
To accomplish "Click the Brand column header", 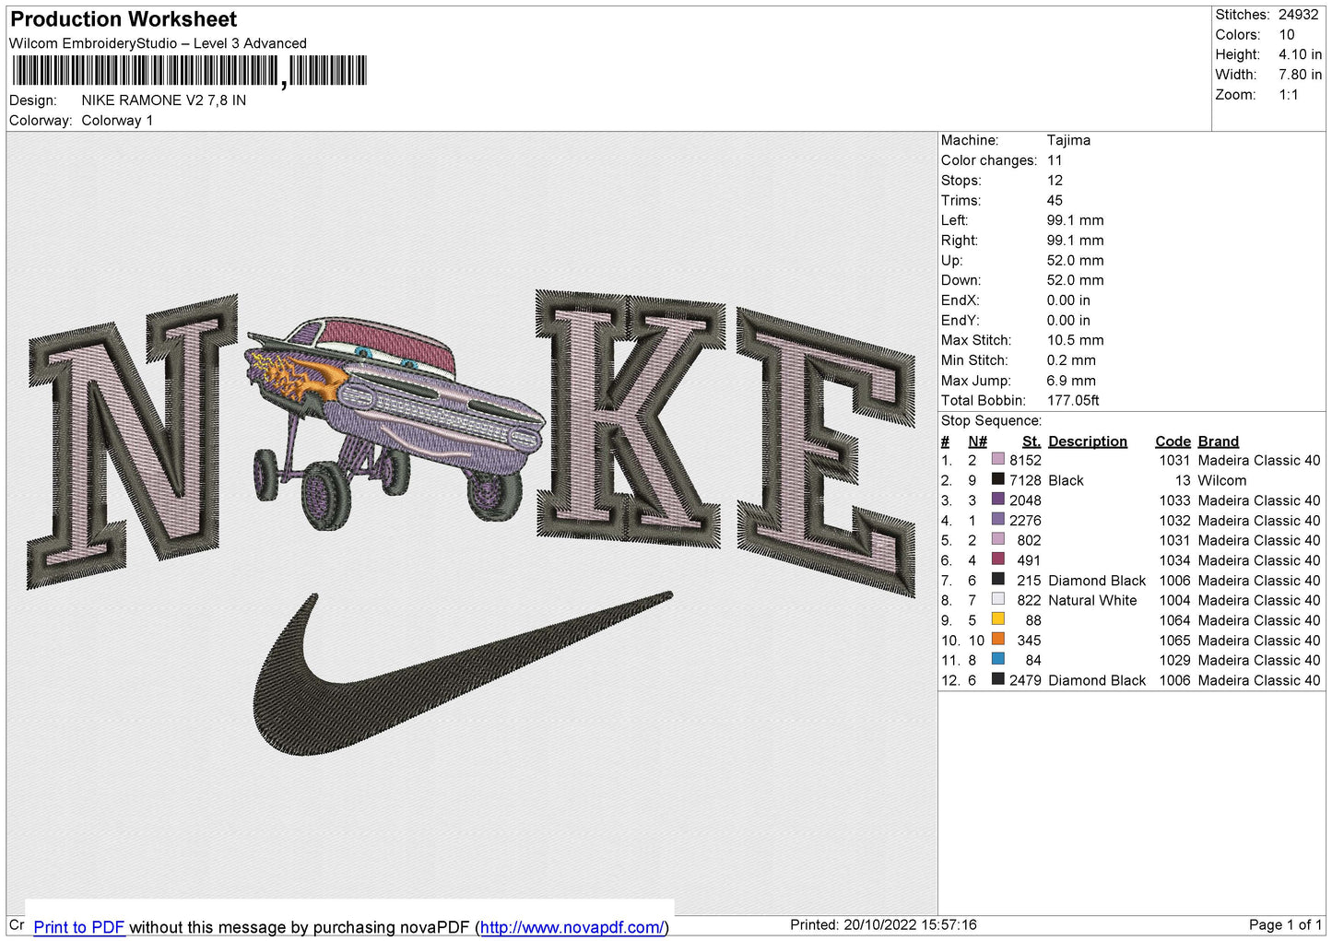I will [1219, 441].
